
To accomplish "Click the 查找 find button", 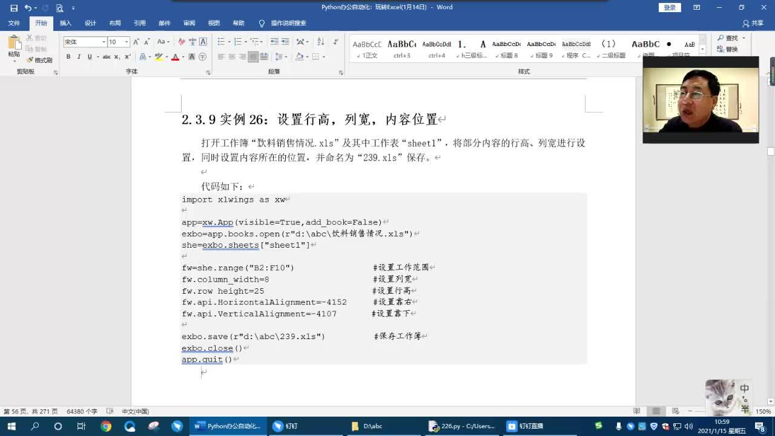I will click(731, 38).
